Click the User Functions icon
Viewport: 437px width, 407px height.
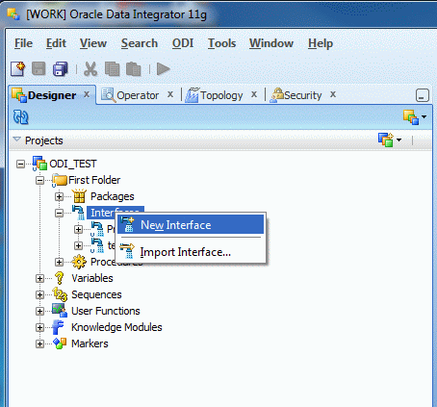tap(60, 311)
